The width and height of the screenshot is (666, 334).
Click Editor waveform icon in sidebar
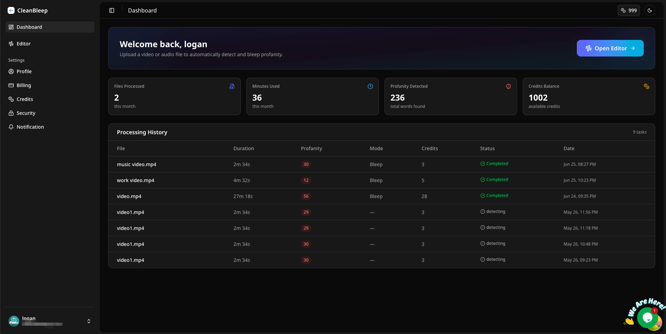pos(11,44)
